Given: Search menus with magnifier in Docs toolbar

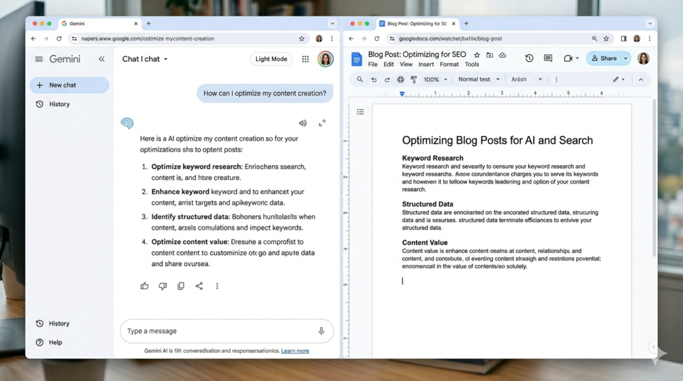Looking at the screenshot, I should 360,79.
